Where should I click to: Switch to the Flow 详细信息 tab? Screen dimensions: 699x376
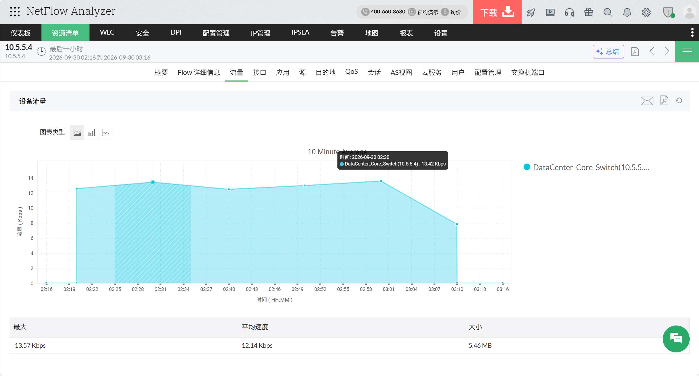[199, 72]
